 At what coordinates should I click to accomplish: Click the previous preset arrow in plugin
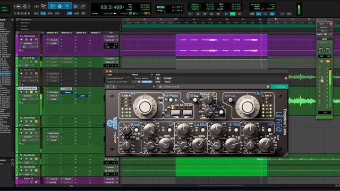108,86
